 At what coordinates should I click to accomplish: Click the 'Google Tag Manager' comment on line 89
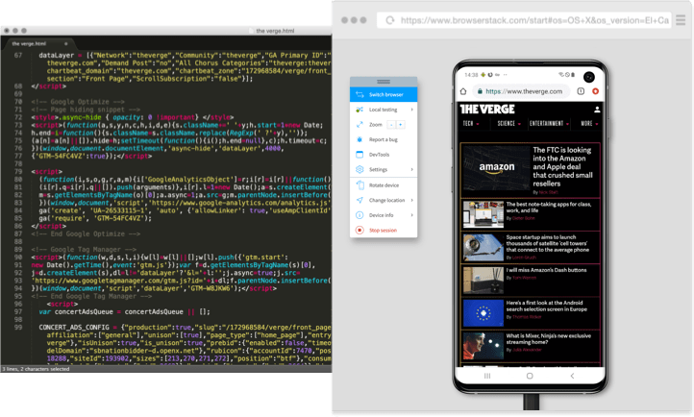point(84,250)
